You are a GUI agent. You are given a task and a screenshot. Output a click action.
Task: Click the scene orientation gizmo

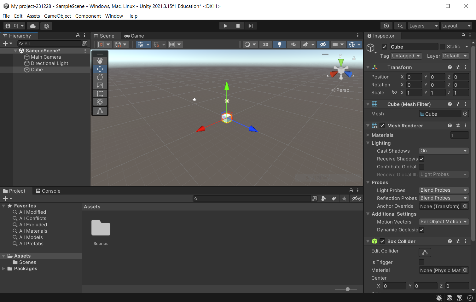pos(341,70)
